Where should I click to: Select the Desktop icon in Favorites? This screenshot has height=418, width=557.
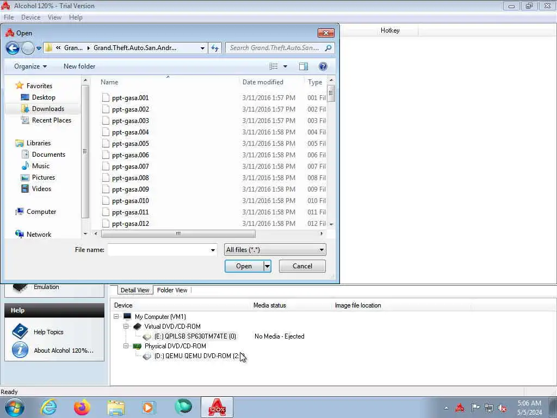pos(25,97)
